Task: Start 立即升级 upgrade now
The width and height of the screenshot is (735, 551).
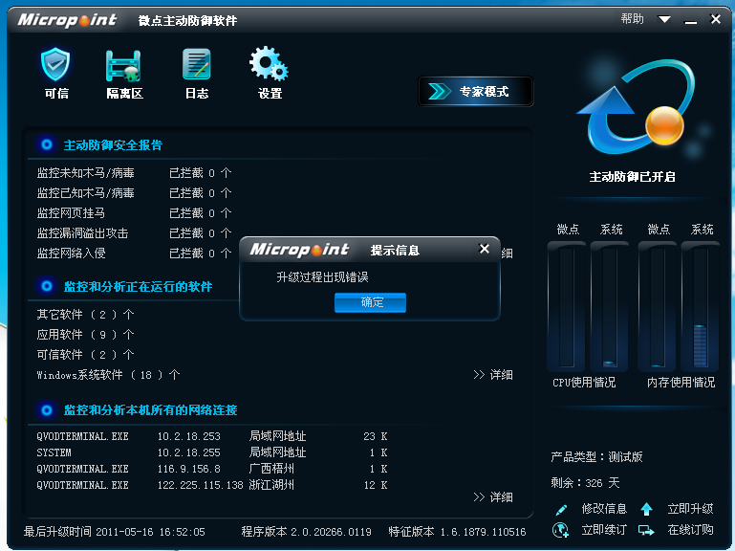Action: point(690,509)
